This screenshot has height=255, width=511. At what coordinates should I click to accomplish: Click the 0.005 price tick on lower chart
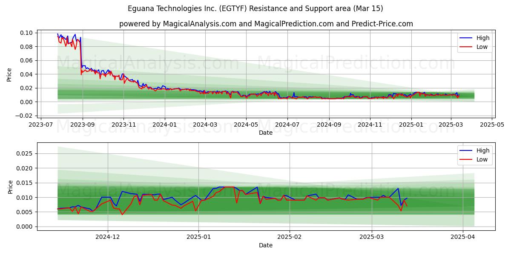[x=25, y=212]
